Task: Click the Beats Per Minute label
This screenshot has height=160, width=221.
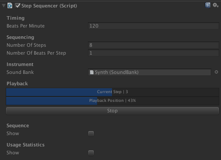Action: [25, 26]
